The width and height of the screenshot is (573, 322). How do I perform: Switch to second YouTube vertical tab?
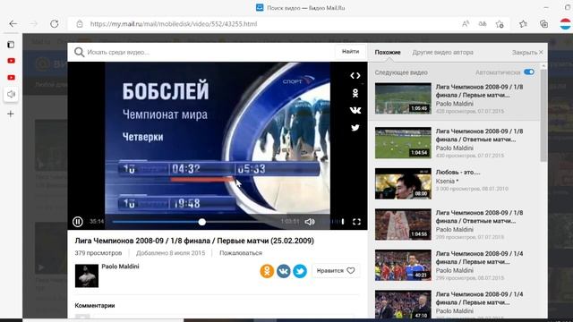[x=11, y=78]
